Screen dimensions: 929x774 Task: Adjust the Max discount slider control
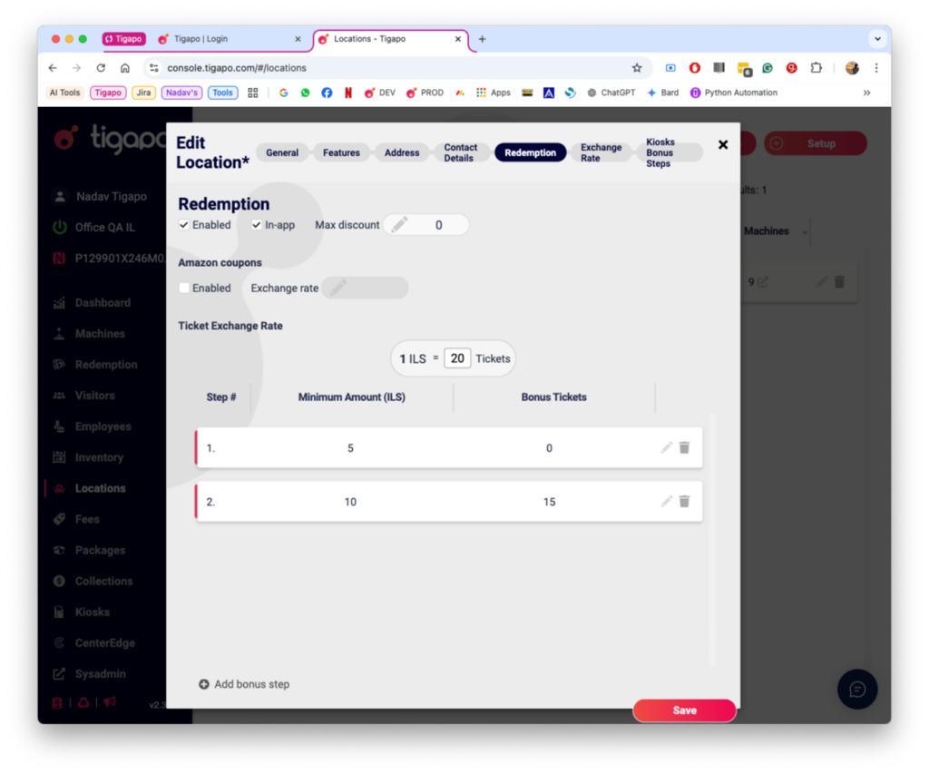coord(398,224)
